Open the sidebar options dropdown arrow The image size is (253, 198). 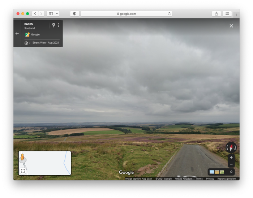coord(57,14)
